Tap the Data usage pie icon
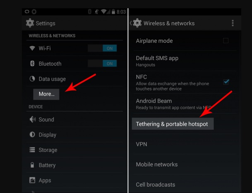Image resolution: width=252 pixels, height=193 pixels. point(32,79)
